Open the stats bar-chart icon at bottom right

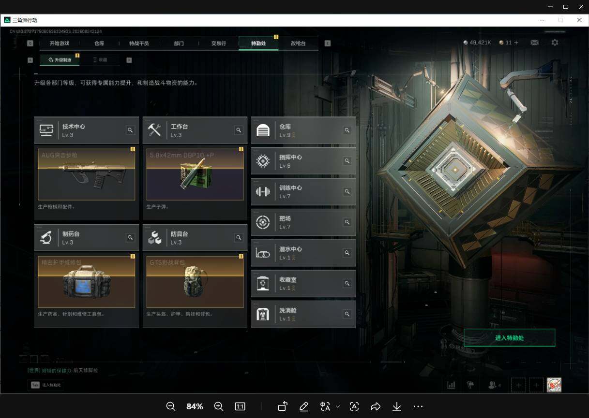(x=451, y=385)
